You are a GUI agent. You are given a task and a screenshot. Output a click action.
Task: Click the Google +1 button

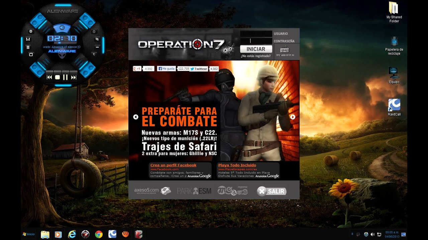point(137,69)
